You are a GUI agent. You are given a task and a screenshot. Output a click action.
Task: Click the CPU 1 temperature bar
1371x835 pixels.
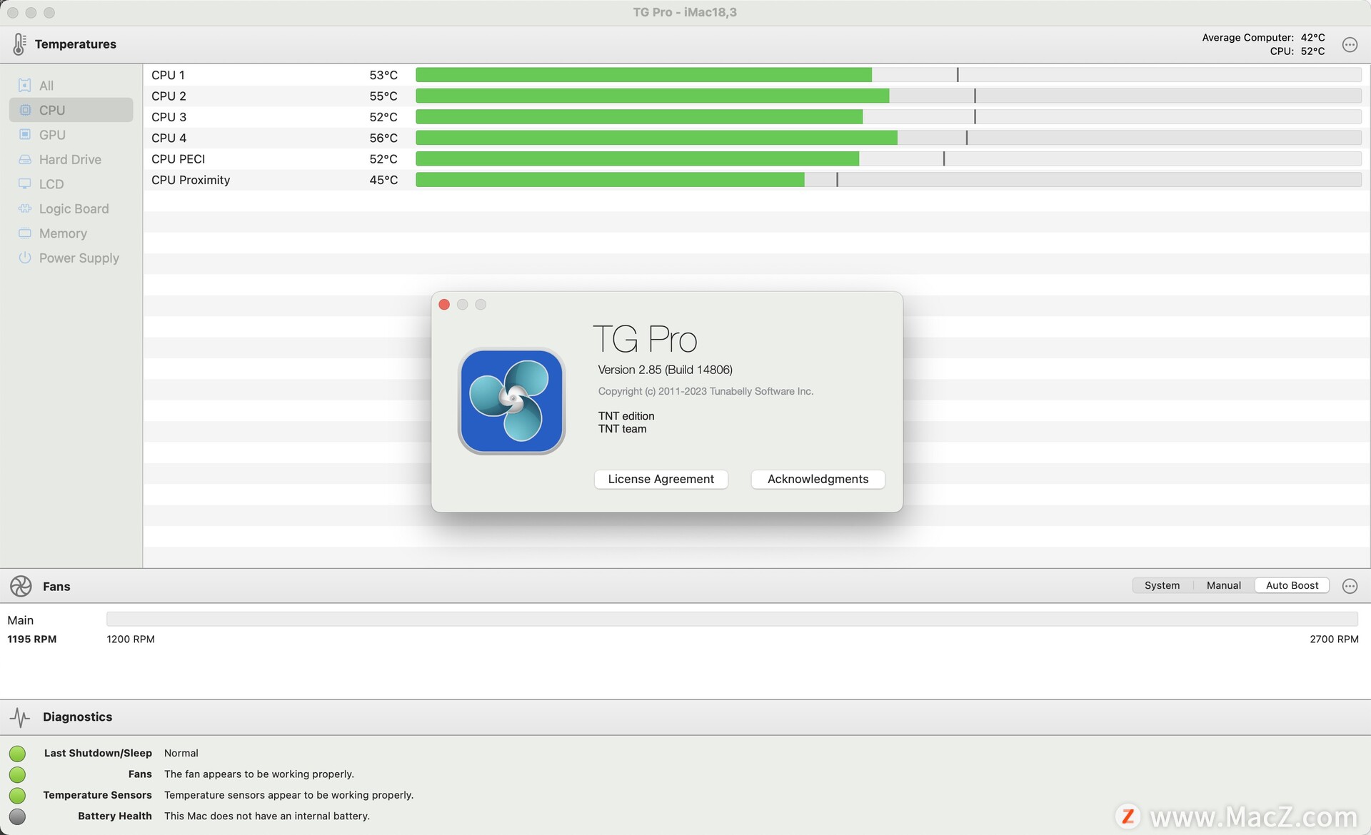888,75
